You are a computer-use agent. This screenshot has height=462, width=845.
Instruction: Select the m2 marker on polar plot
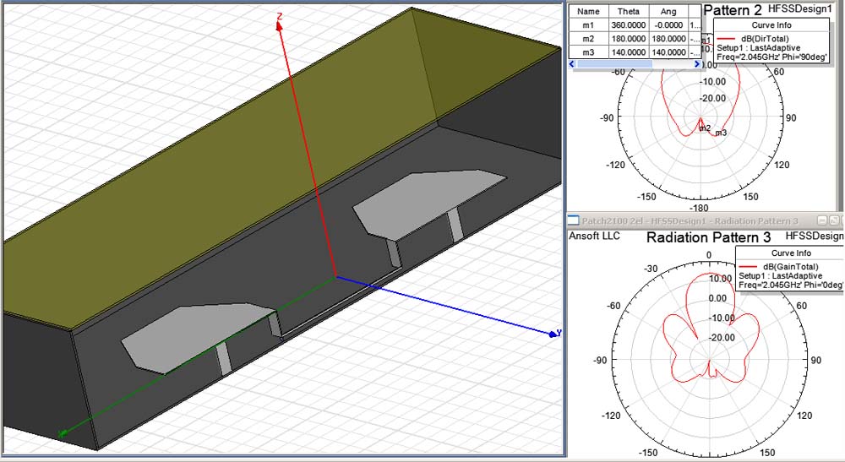[x=705, y=128]
